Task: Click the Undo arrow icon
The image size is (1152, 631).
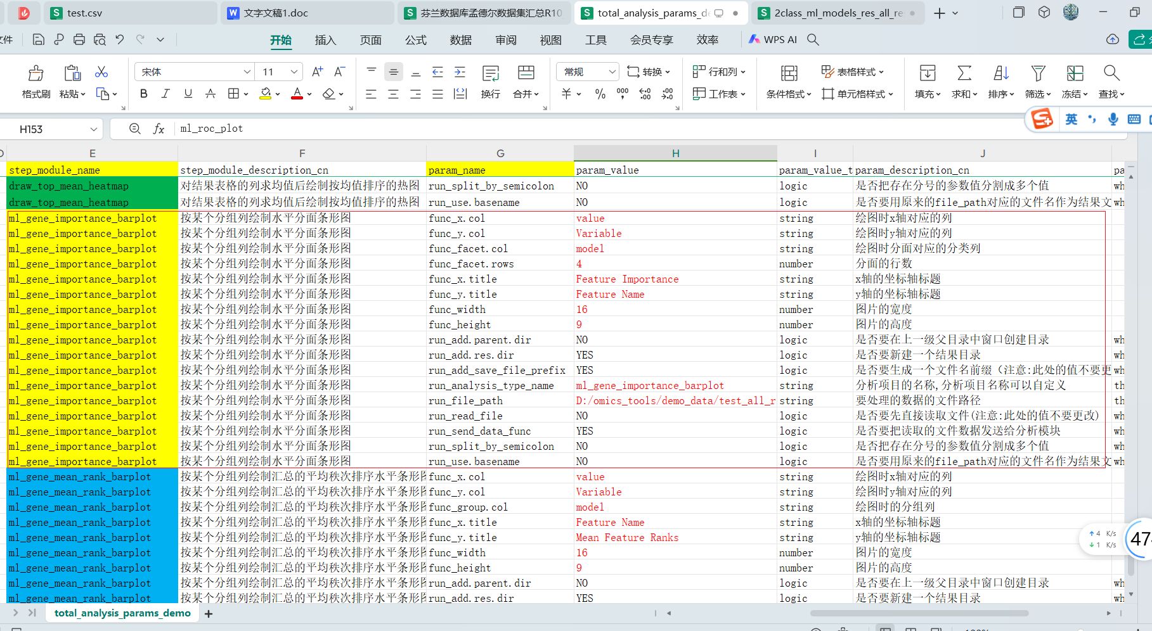Action: (120, 39)
